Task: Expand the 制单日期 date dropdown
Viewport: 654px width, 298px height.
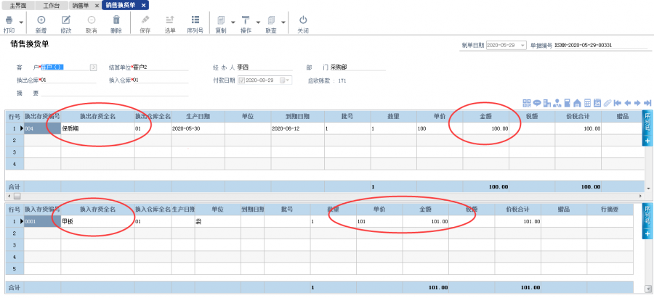Action: pyautogui.click(x=522, y=46)
